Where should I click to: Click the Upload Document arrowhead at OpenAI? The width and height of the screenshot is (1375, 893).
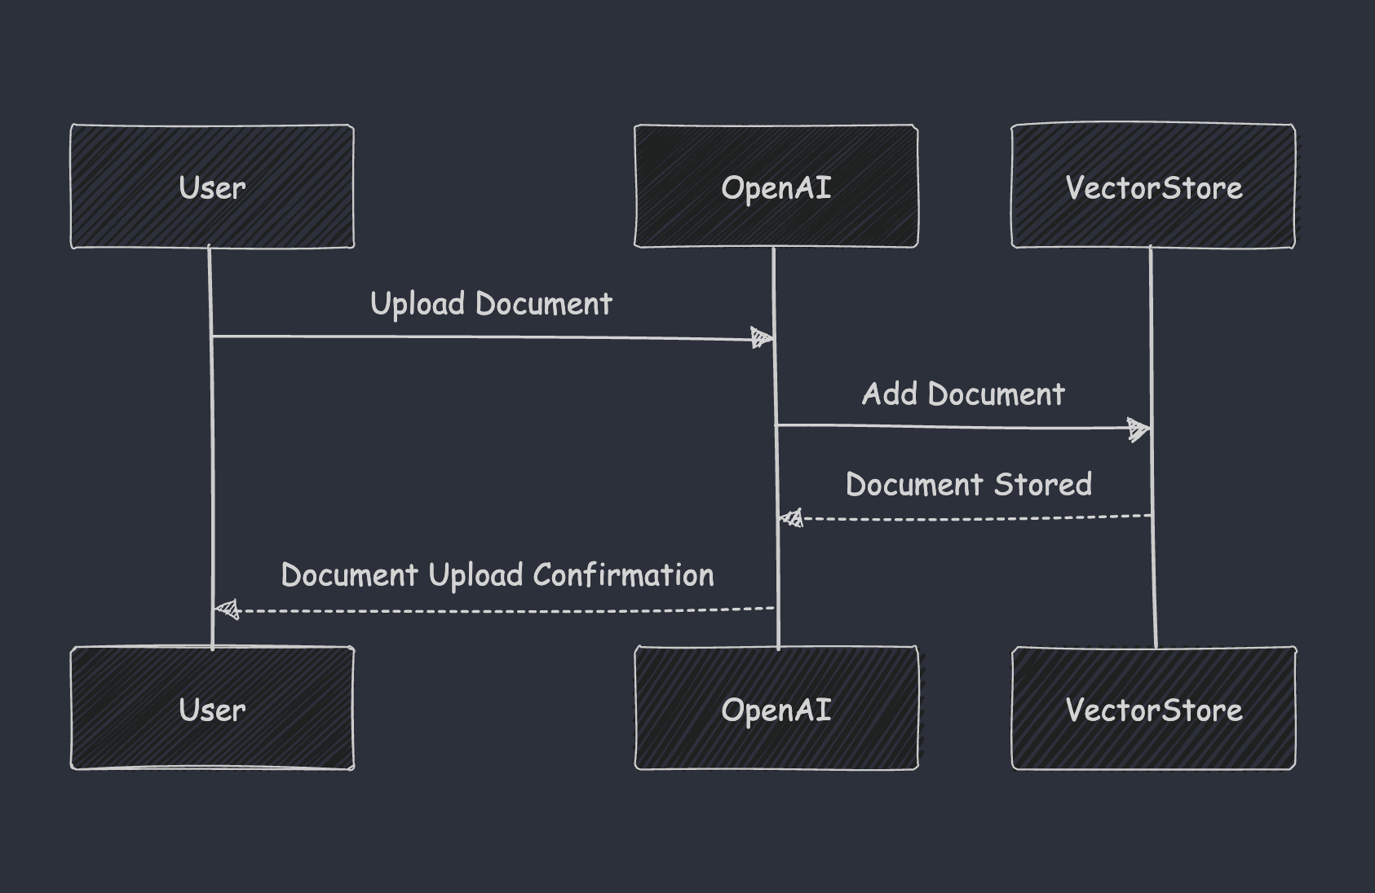(x=762, y=337)
